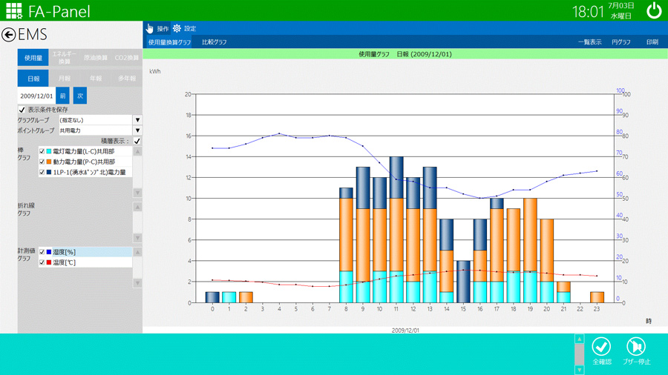Click the power icon in header
668x375 pixels.
coord(654,10)
